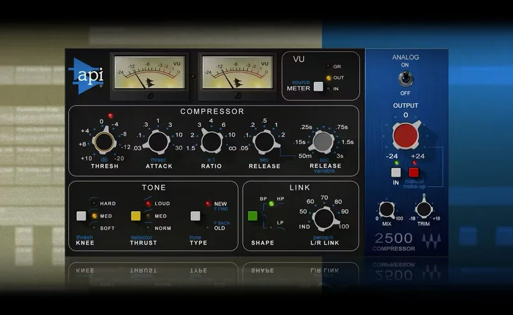Click the TRIM knob
The image size is (513, 315).
tap(424, 209)
